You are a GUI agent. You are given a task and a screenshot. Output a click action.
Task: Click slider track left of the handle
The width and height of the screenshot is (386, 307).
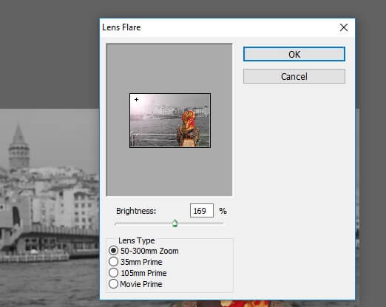click(x=143, y=223)
